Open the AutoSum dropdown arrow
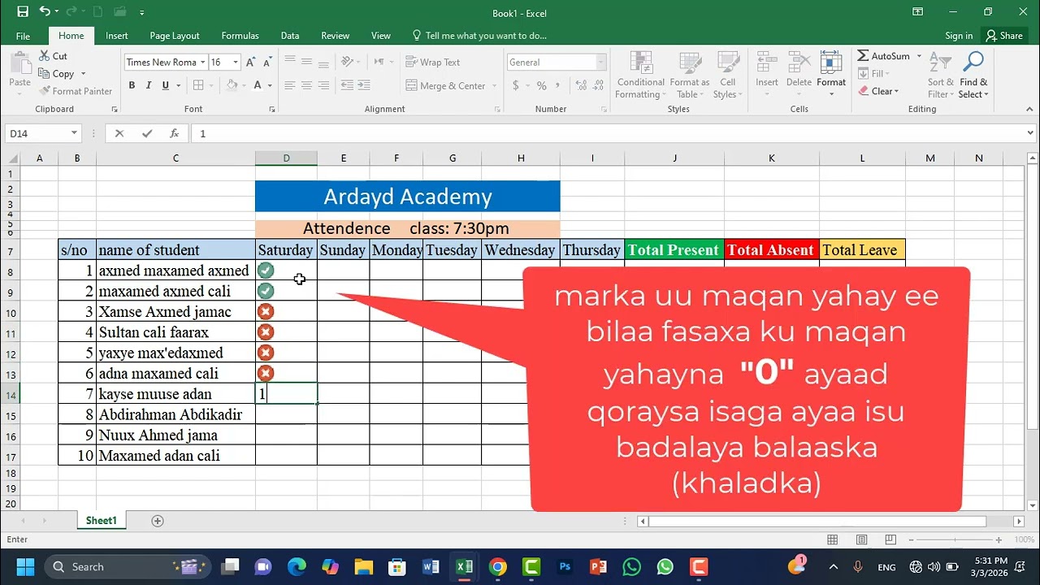This screenshot has height=585, width=1040. pos(919,56)
